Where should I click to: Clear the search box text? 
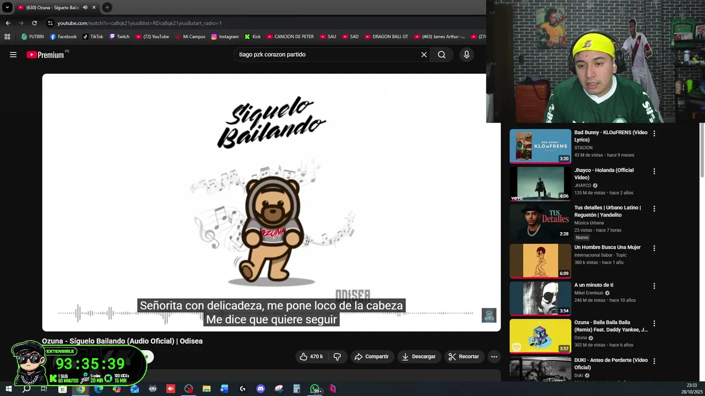[424, 54]
